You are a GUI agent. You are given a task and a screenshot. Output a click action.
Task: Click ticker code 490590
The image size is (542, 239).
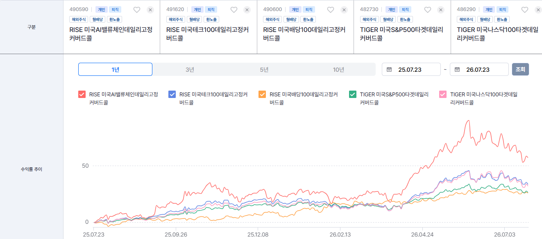click(x=79, y=9)
